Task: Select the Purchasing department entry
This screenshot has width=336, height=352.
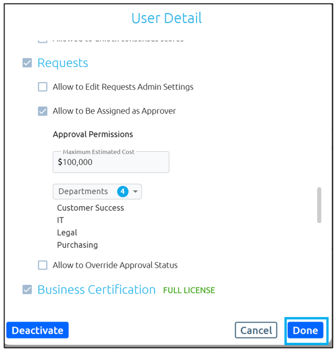Action: [77, 245]
